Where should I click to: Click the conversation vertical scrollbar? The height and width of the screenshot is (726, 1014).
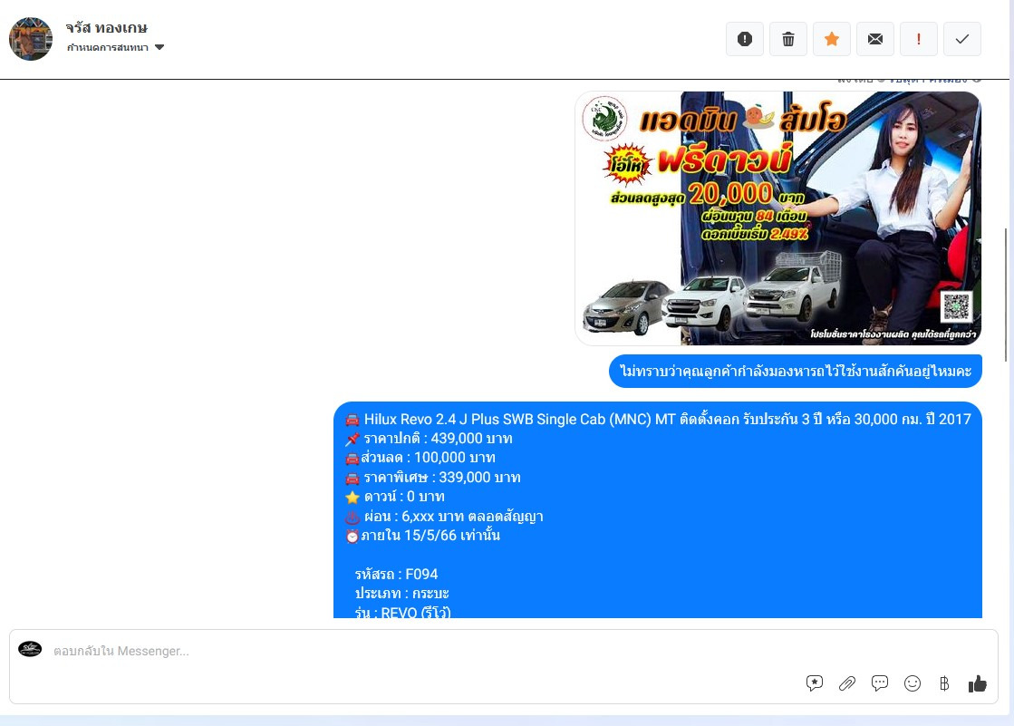(1006, 295)
